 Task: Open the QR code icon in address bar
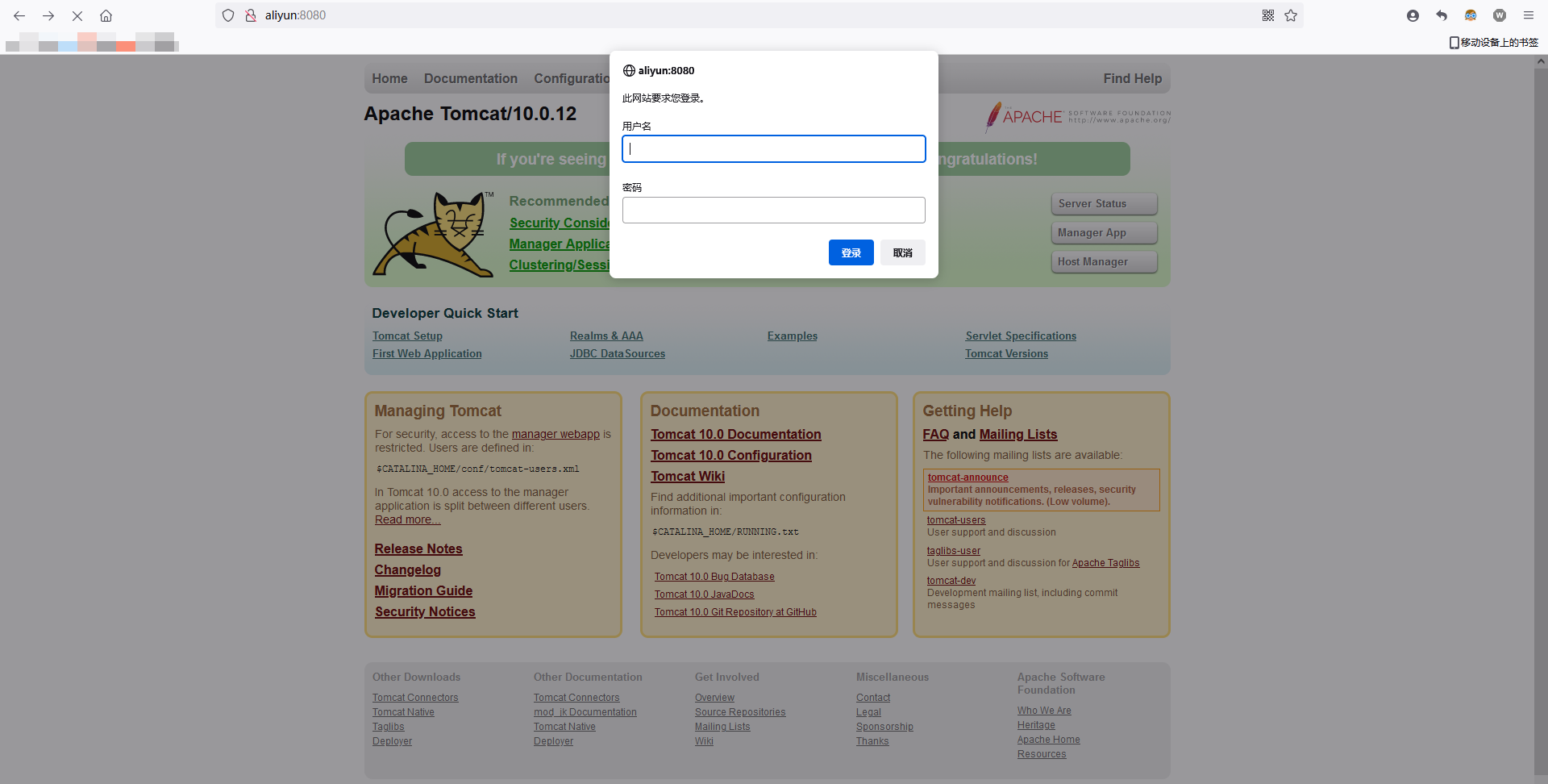coord(1268,15)
